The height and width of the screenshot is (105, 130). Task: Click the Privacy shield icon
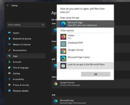[9, 85]
